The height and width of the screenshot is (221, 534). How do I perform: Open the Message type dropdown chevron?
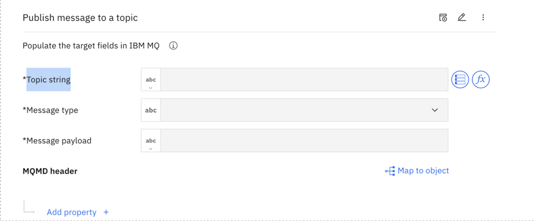[x=435, y=110]
